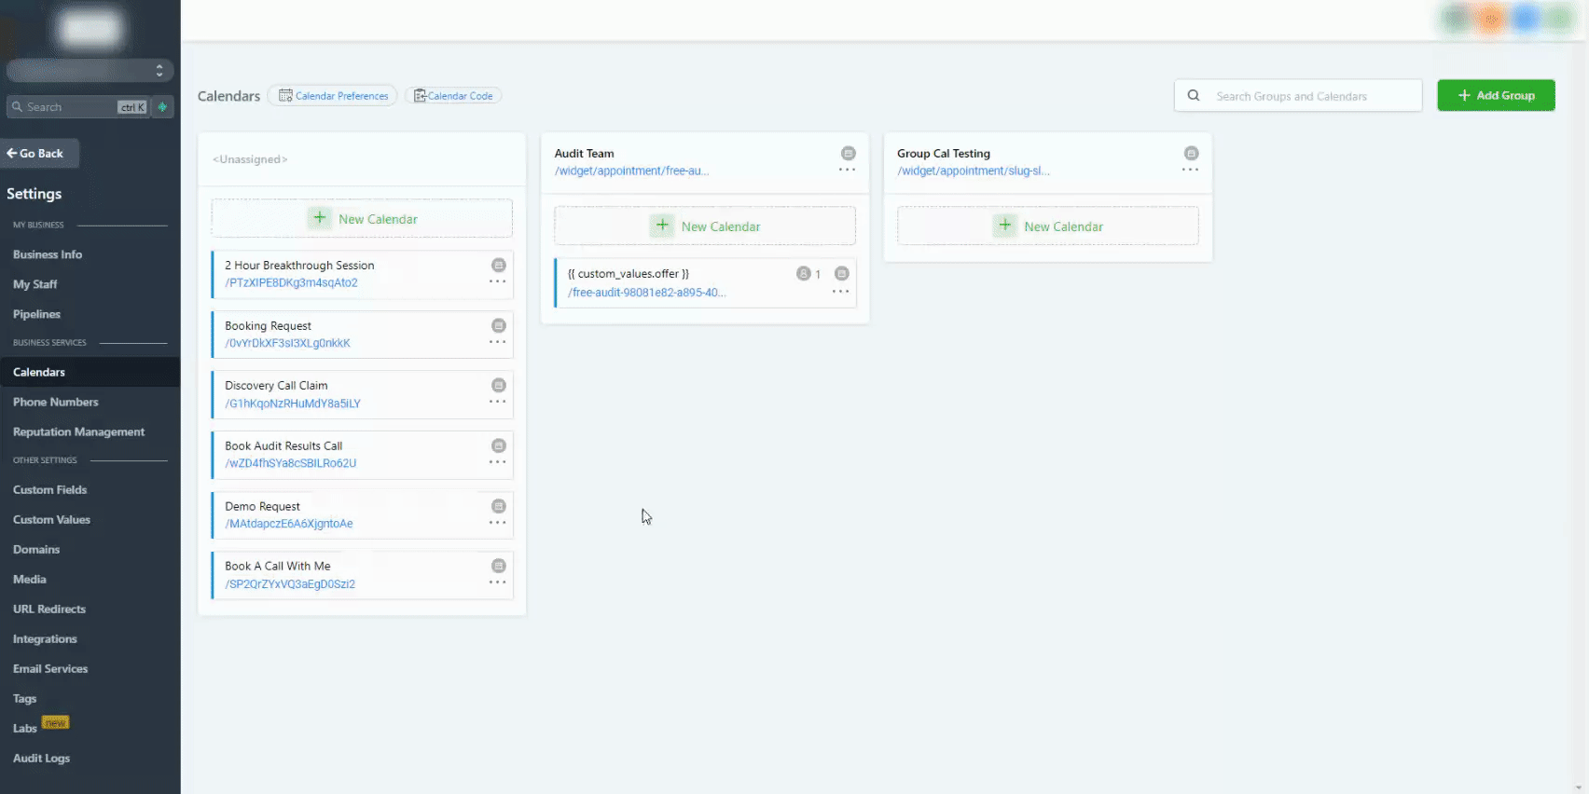Add New Calendar to Audit Team group
The height and width of the screenshot is (794, 1589).
pyautogui.click(x=705, y=226)
